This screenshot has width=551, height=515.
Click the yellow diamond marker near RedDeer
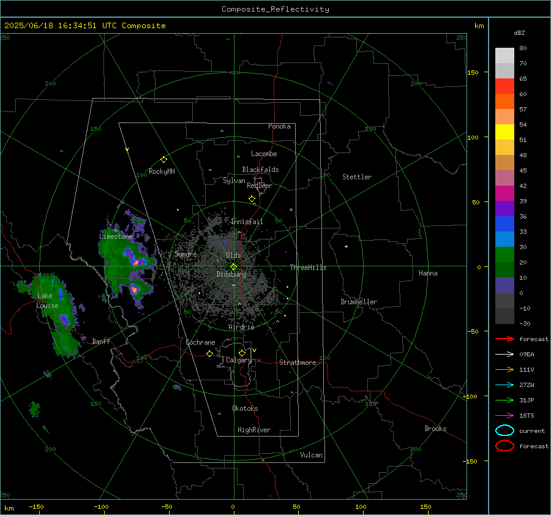pos(252,199)
